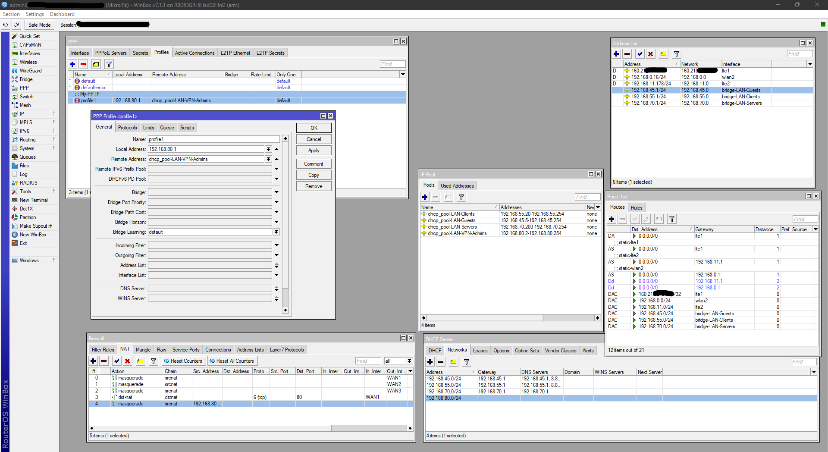
Task: Click Reset All Counters in Firewall
Action: click(232, 361)
